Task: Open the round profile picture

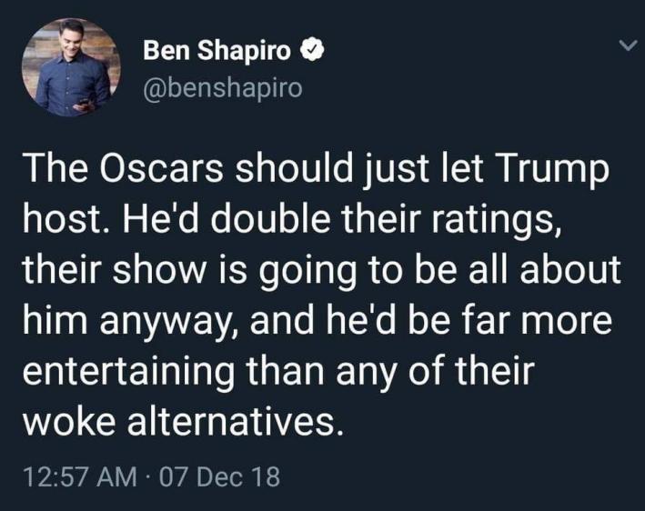Action: click(71, 69)
